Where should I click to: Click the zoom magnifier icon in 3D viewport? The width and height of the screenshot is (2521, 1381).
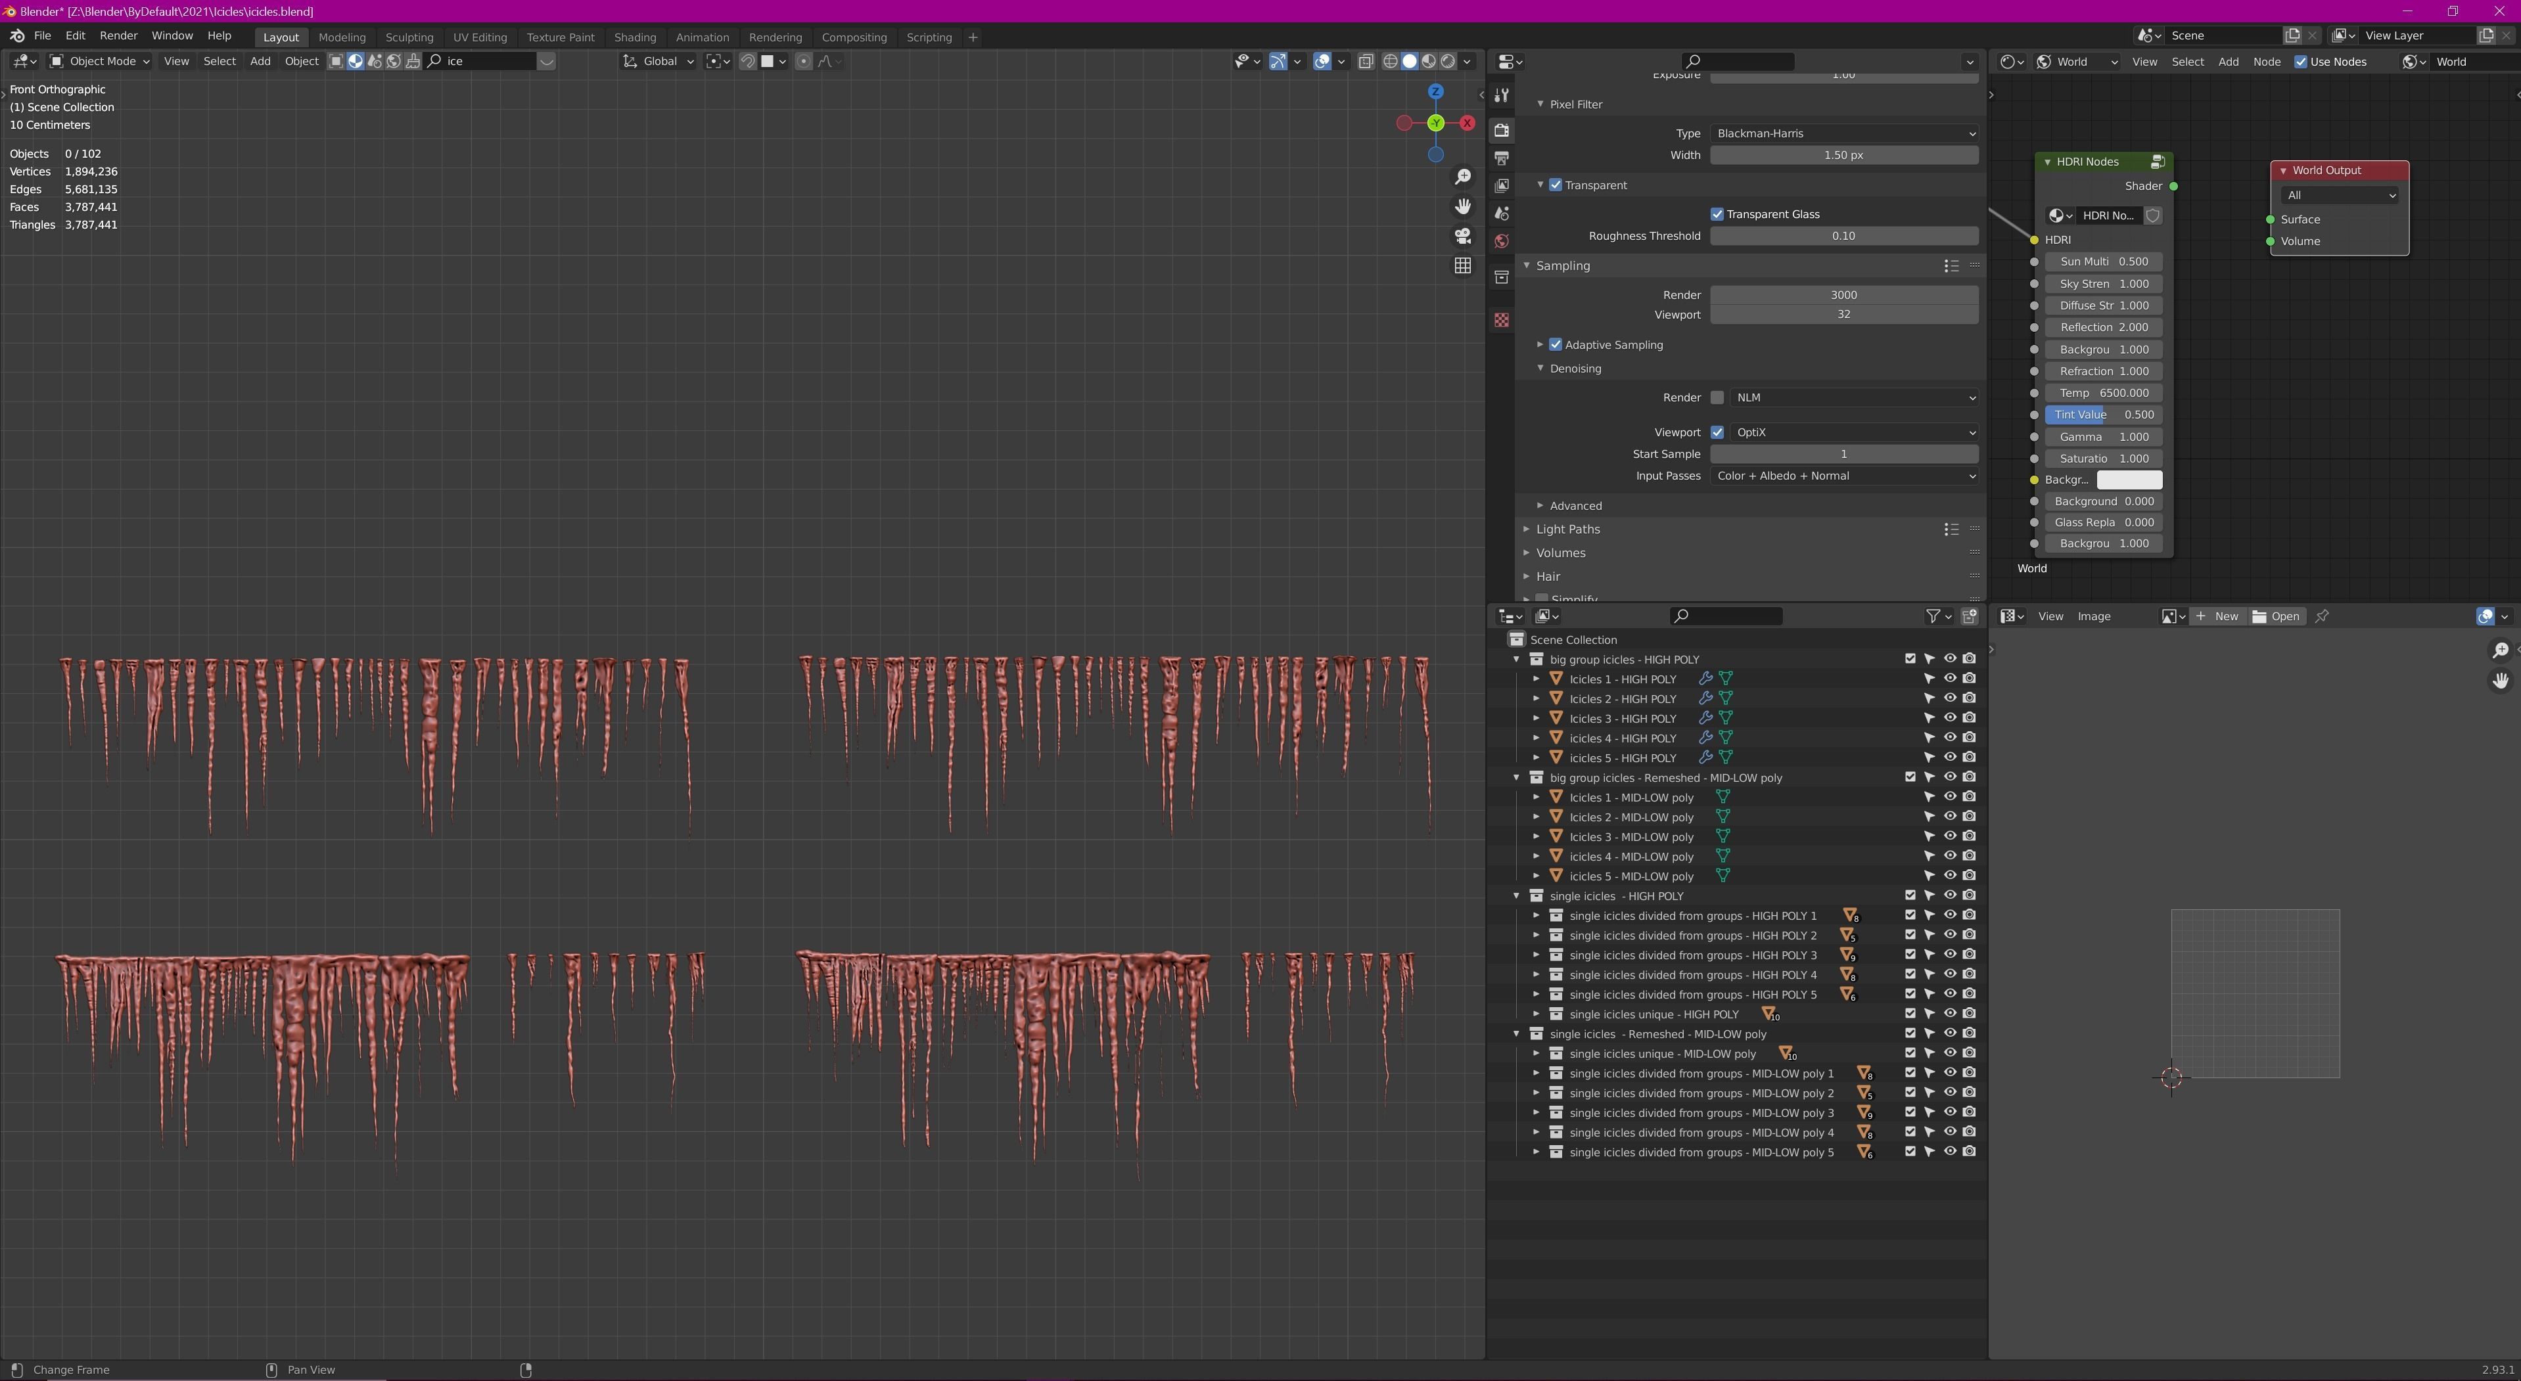pos(1462,177)
